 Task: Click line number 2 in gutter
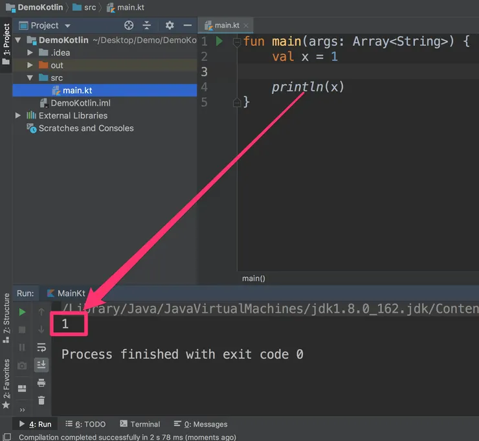click(x=205, y=56)
